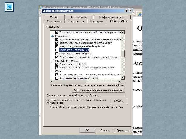
Task: Click Восстановить дополнительные параметры button
Action: pyautogui.click(x=98, y=90)
